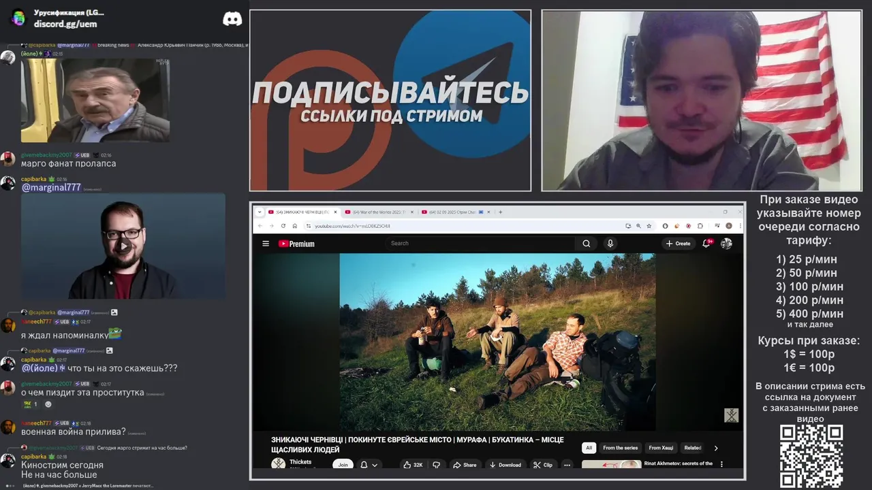Viewport: 872px width, 490px height.
Task: Click @marginal777 mention in capibarka message
Action: [x=51, y=187]
